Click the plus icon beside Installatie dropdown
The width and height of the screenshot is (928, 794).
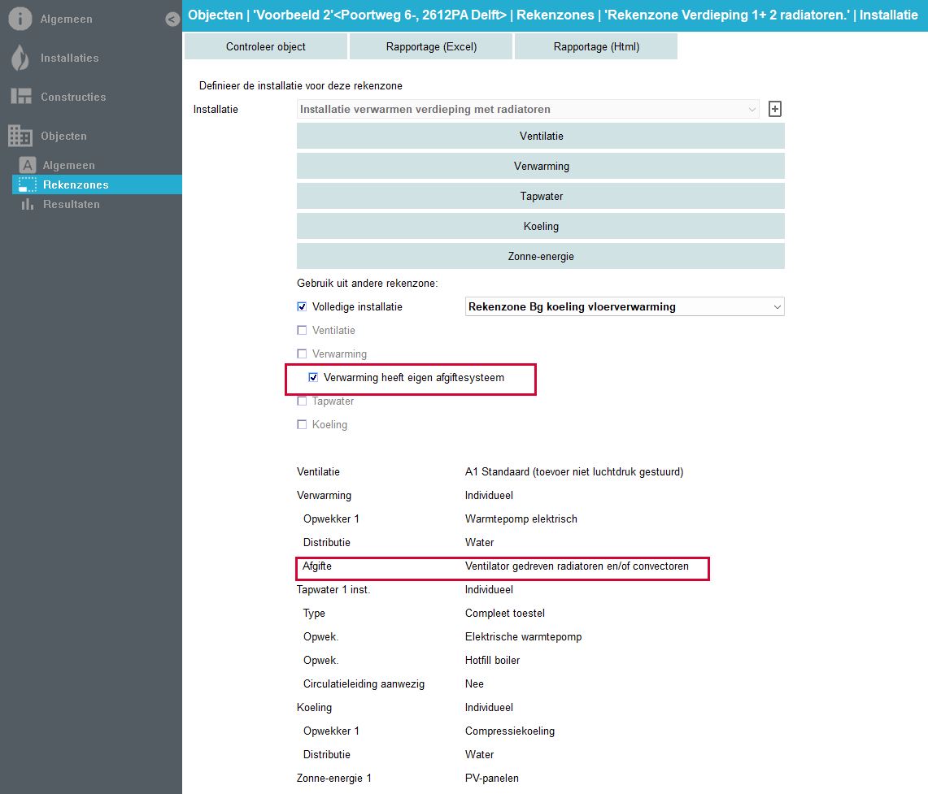(x=774, y=109)
